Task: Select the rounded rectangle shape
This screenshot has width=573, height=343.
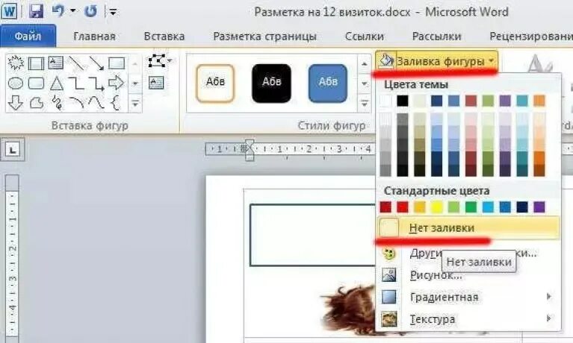Action: click(36, 84)
